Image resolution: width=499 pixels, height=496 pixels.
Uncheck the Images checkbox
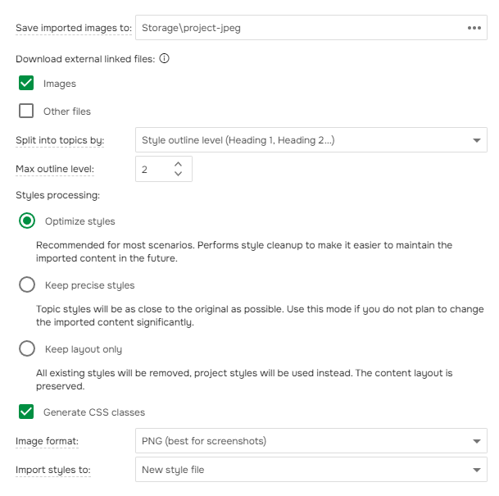tap(26, 83)
